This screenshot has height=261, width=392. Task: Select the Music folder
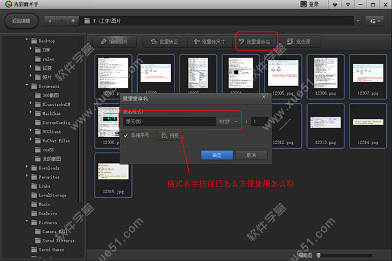click(x=41, y=204)
